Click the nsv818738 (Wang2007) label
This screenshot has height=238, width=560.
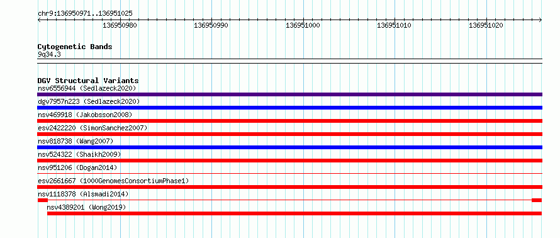76,141
